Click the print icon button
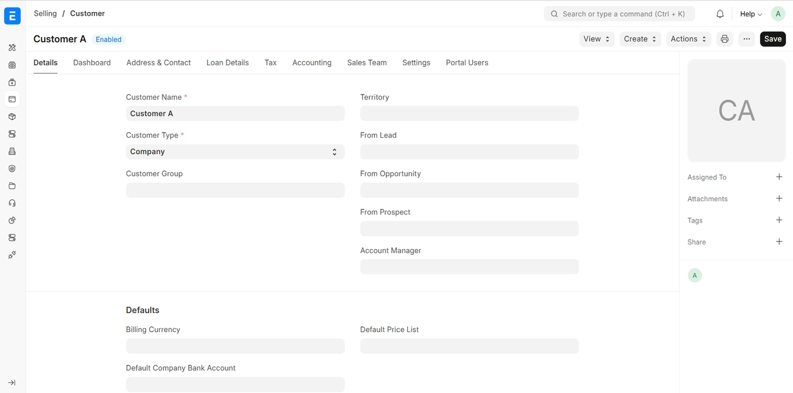793x393 pixels. point(724,39)
